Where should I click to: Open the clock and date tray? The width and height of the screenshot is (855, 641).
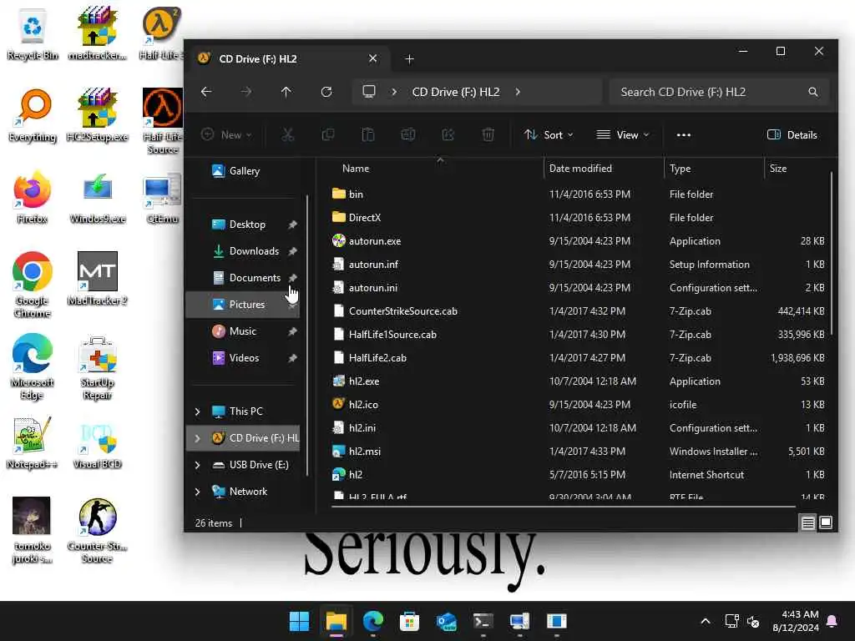[796, 621]
